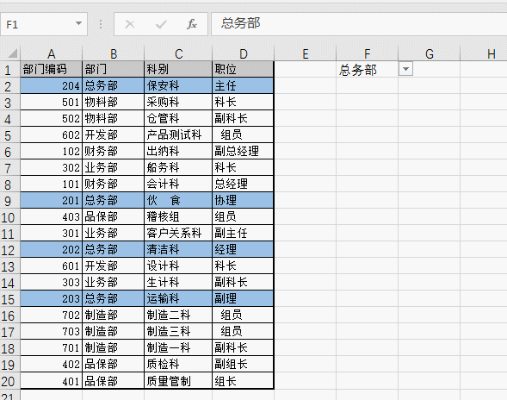Select row 9 header
The height and width of the screenshot is (400, 507).
coord(9,201)
